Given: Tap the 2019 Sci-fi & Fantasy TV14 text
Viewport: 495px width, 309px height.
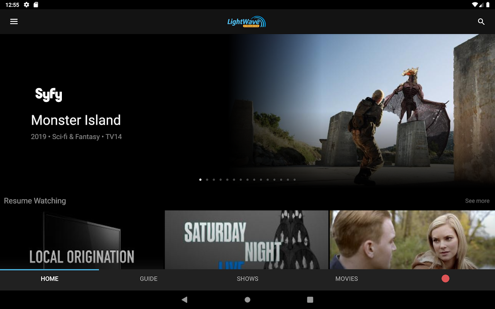Looking at the screenshot, I should 77,137.
